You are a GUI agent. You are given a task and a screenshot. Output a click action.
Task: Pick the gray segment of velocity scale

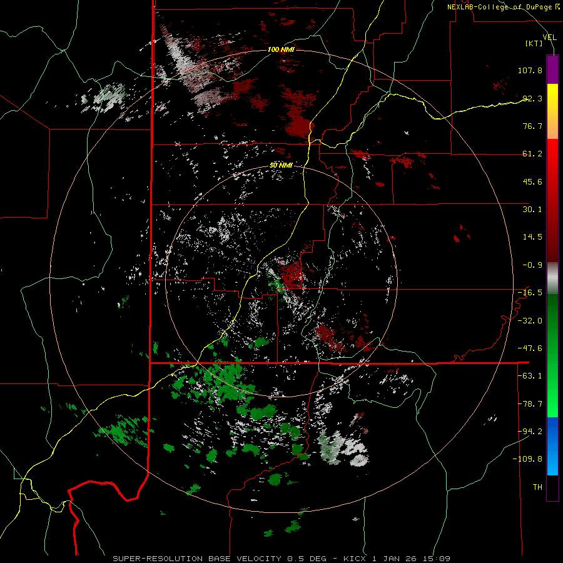point(552,278)
